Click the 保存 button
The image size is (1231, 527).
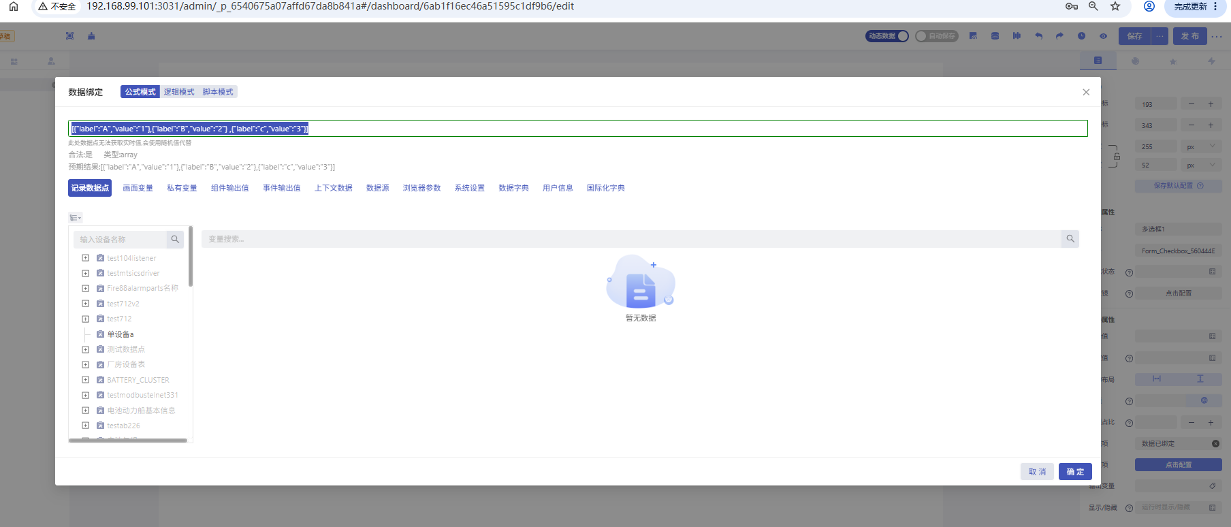tap(1134, 36)
